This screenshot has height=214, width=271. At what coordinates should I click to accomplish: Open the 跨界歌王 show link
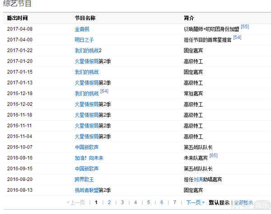84,179
